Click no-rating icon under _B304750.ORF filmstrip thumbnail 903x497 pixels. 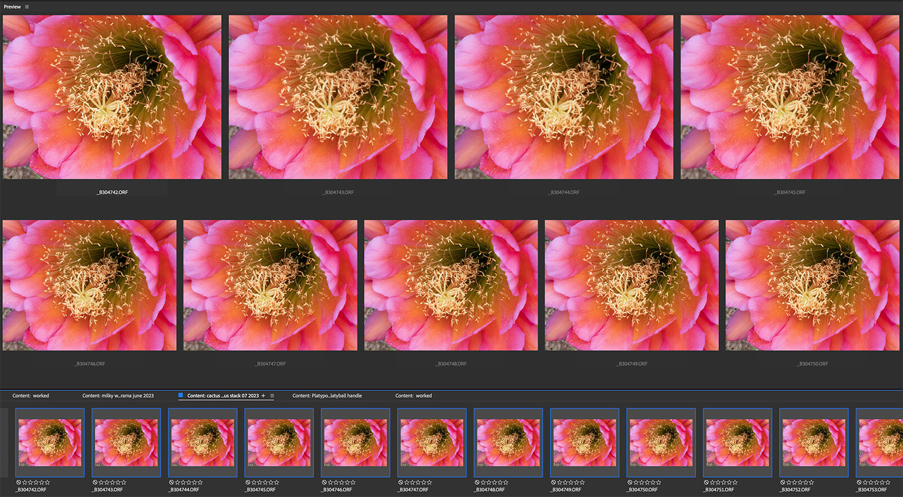click(630, 482)
